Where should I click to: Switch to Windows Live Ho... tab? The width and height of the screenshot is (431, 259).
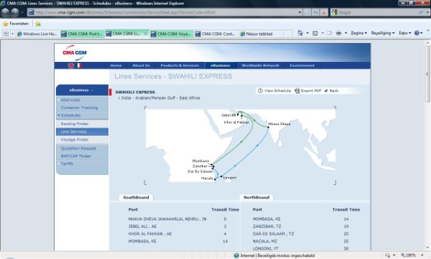coord(37,34)
